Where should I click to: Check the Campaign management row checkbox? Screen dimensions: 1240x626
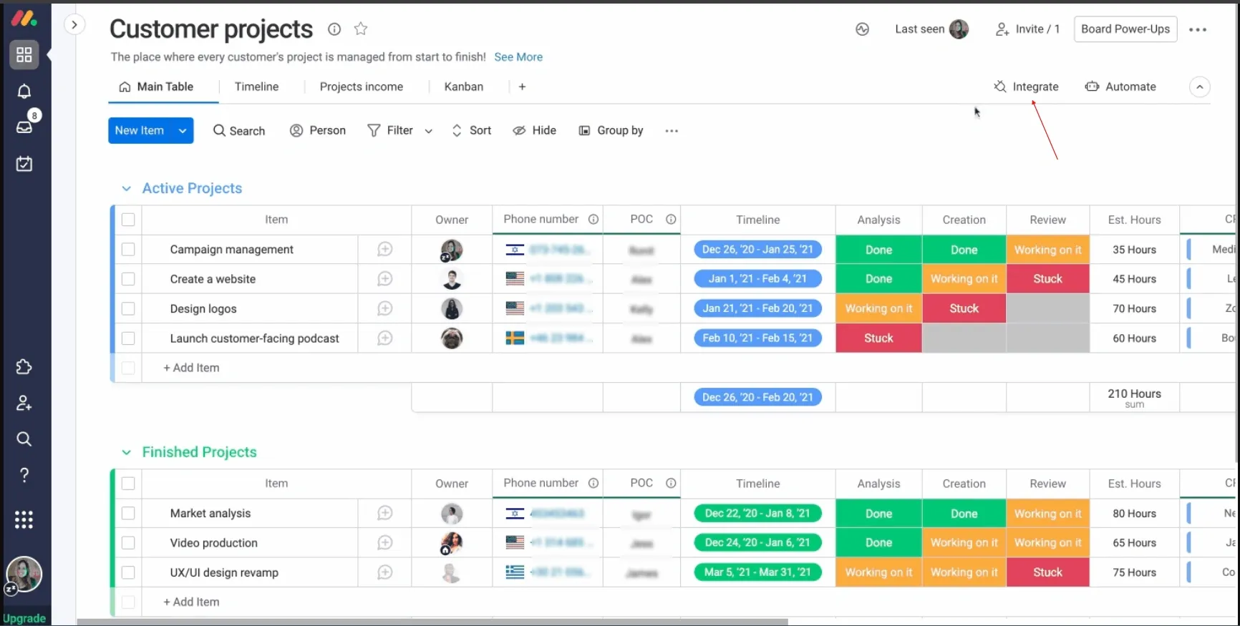click(128, 250)
